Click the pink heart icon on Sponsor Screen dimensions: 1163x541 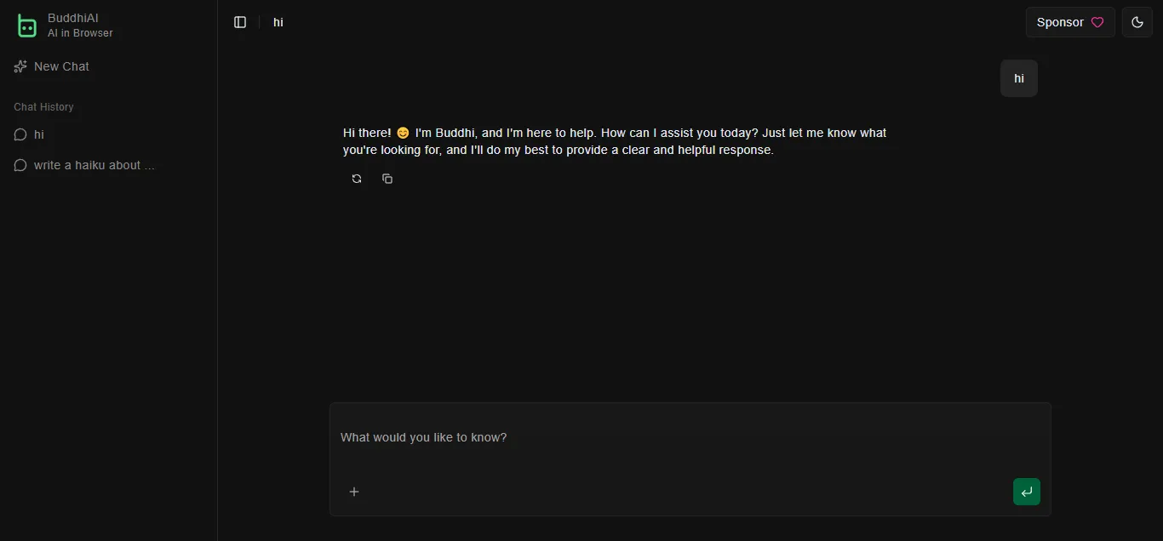(1097, 22)
